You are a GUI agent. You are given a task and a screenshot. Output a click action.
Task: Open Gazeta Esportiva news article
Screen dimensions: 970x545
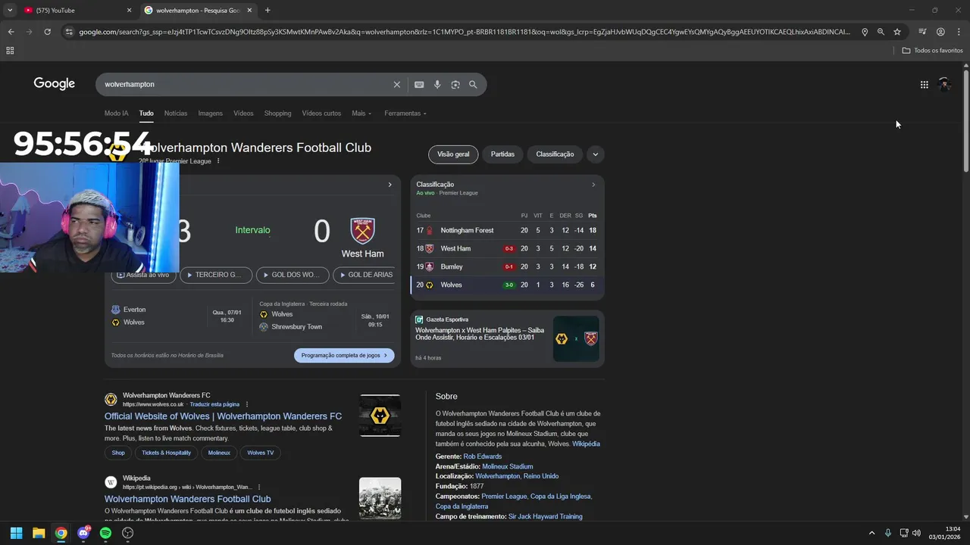click(480, 334)
